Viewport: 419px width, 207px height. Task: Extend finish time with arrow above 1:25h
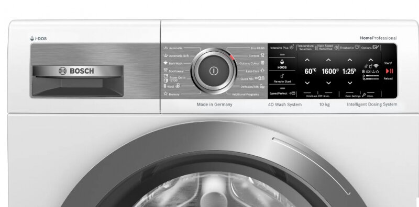coord(350,60)
